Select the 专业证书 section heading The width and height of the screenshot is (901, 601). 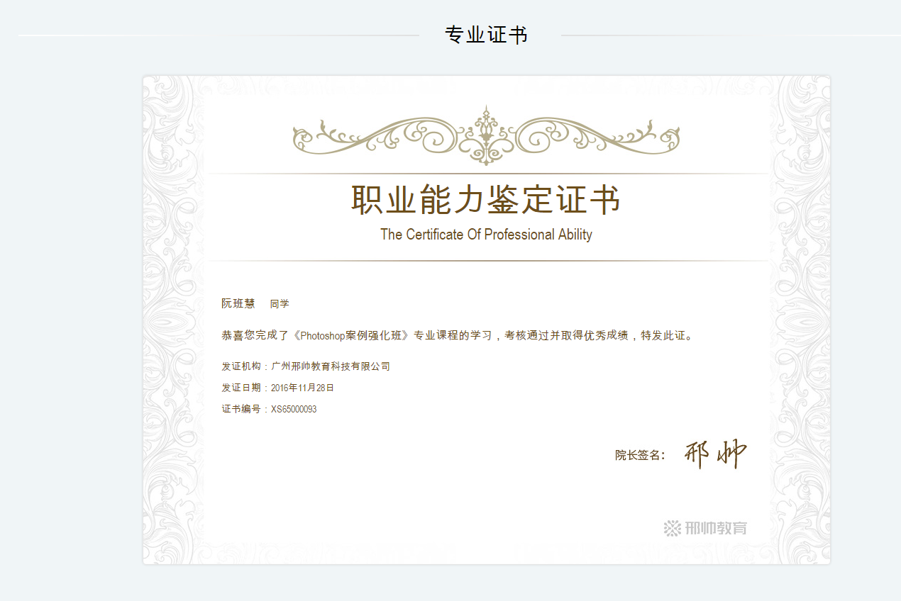486,35
